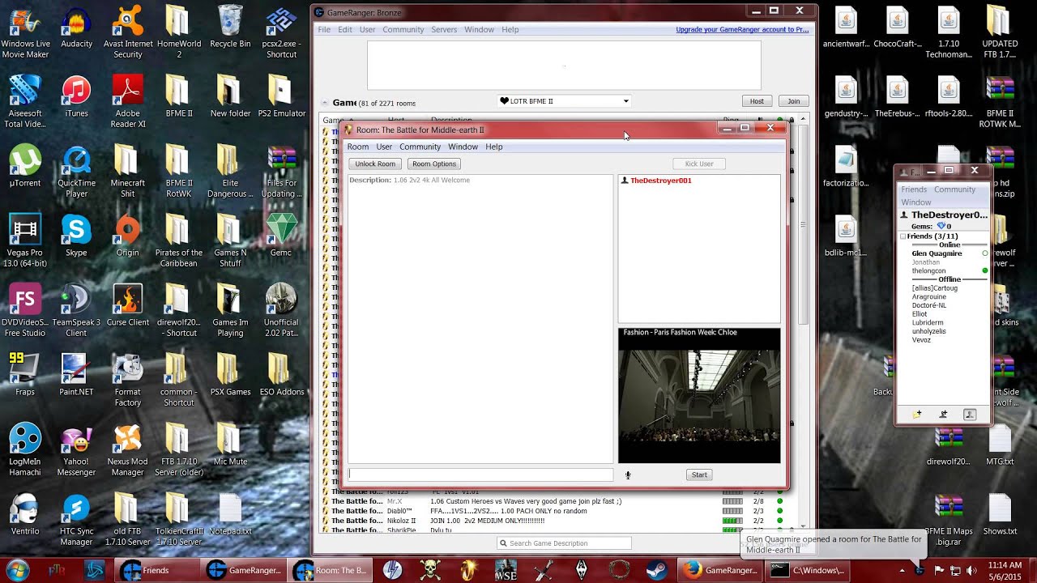
Task: Click the Room Options button
Action: tap(434, 164)
